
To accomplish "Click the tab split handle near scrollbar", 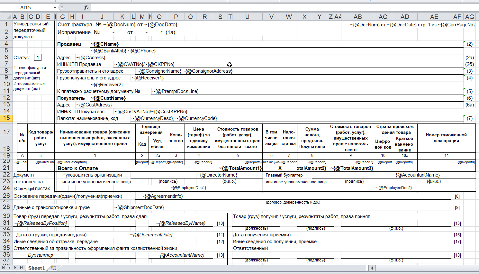I will 367,268.
